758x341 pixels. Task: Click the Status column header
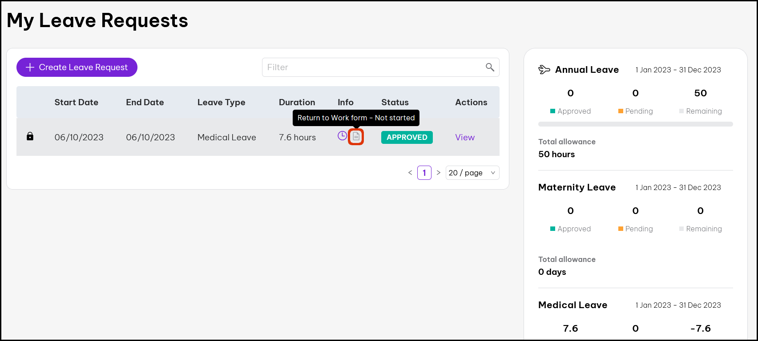[x=395, y=102]
